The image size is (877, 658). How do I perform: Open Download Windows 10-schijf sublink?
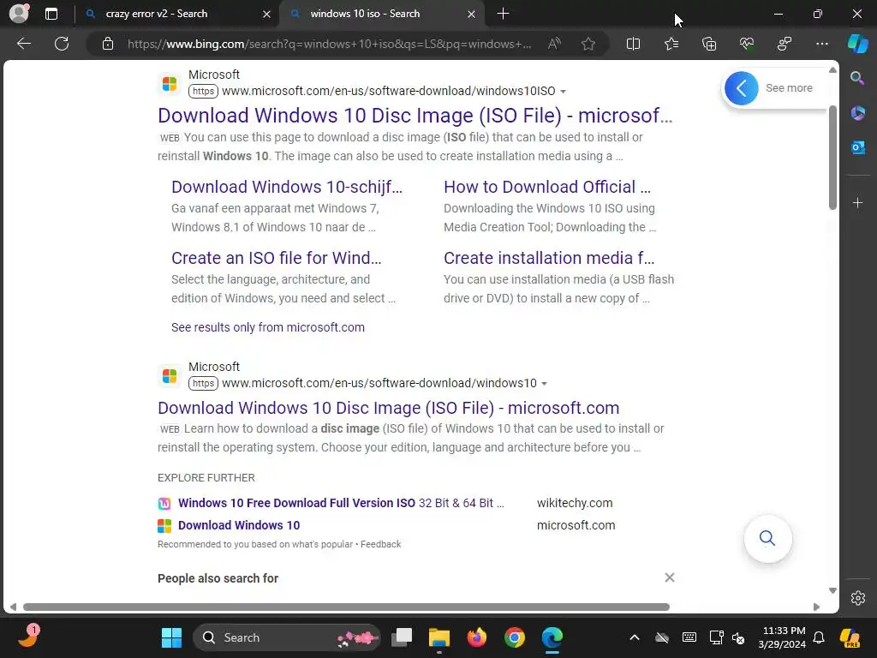coord(287,187)
